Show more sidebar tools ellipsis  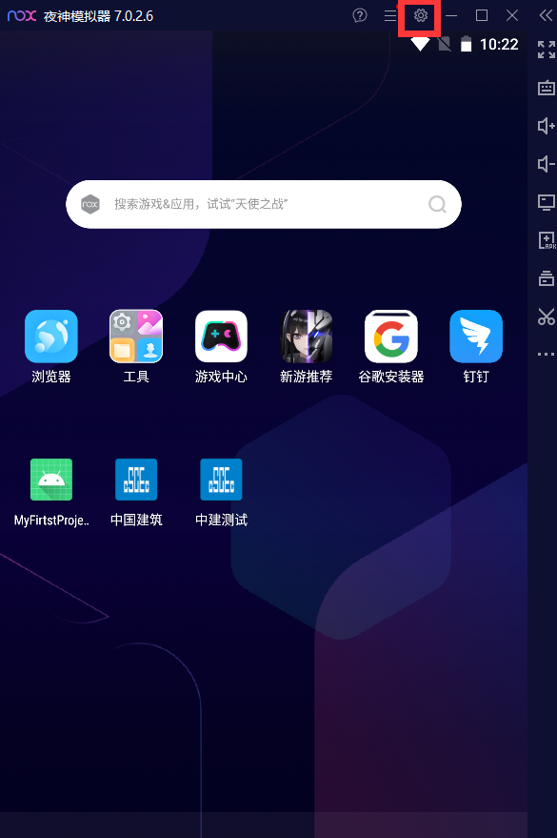pos(547,354)
